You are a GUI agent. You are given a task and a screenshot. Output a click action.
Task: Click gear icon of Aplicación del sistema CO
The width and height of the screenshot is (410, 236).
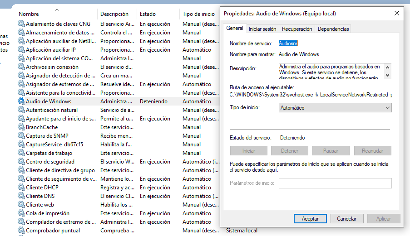pyautogui.click(x=21, y=58)
